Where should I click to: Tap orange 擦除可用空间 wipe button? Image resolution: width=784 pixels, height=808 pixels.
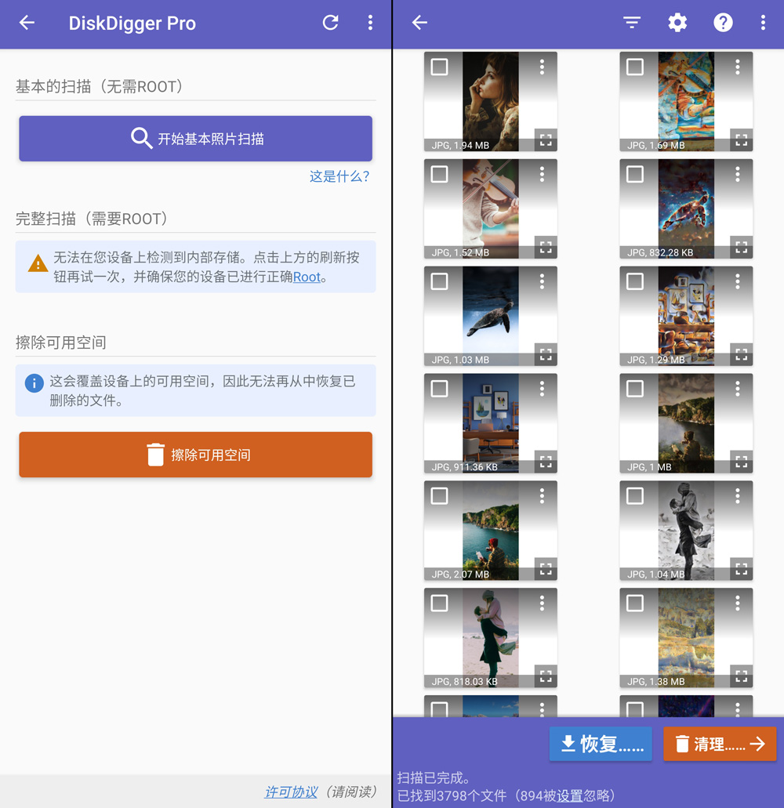pos(195,455)
